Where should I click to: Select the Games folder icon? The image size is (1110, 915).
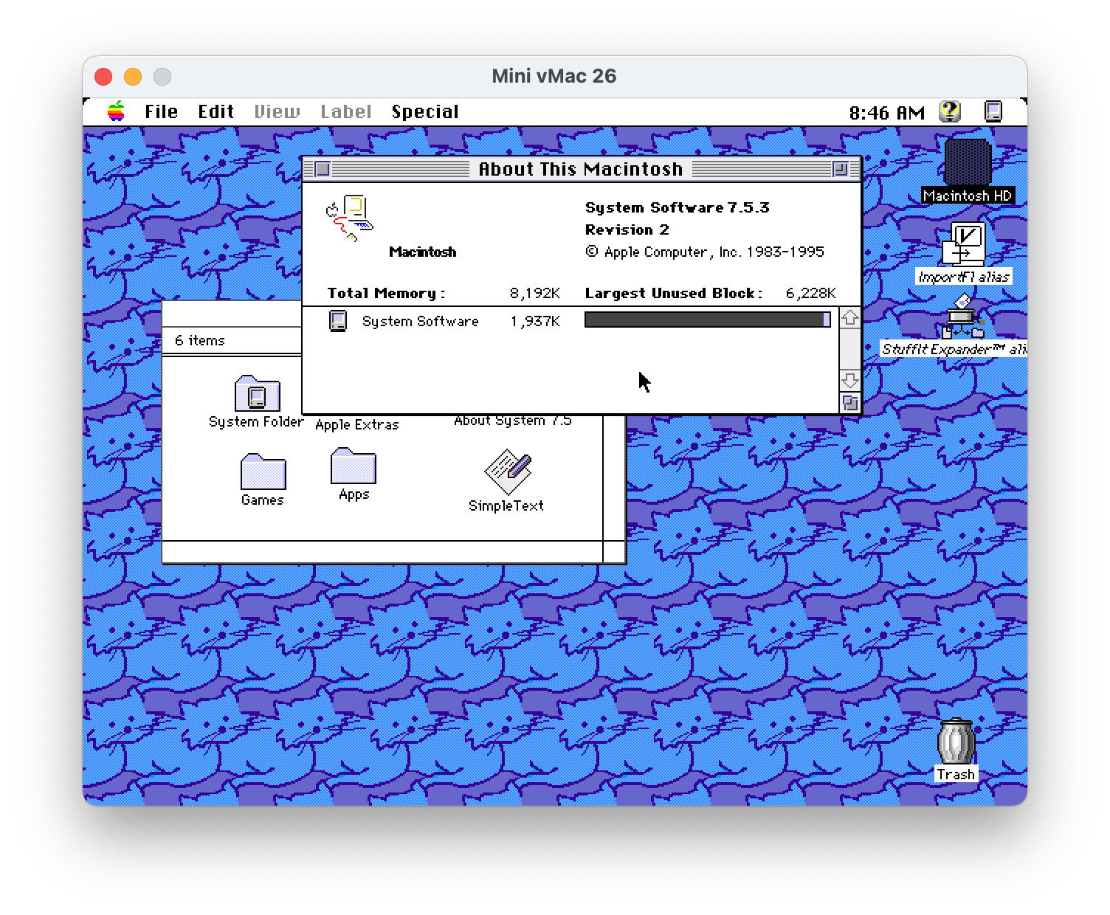263,472
